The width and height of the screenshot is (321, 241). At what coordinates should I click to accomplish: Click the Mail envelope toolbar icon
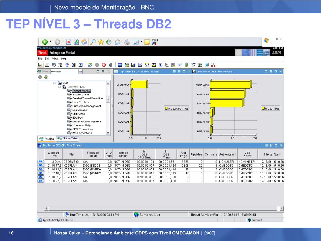click(x=118, y=42)
